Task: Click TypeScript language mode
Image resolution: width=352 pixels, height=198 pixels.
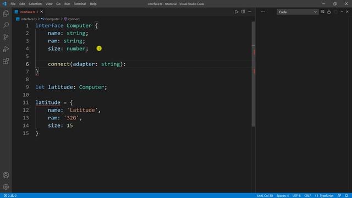Action: pos(326,196)
